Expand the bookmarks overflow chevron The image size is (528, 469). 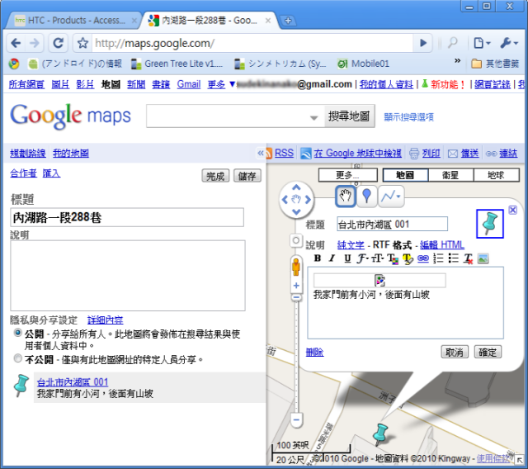(457, 61)
